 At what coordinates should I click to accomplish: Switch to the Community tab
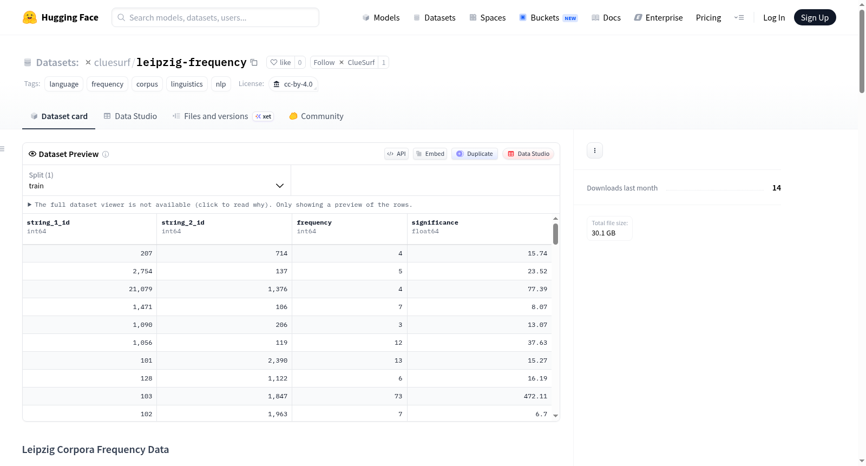[x=316, y=116]
